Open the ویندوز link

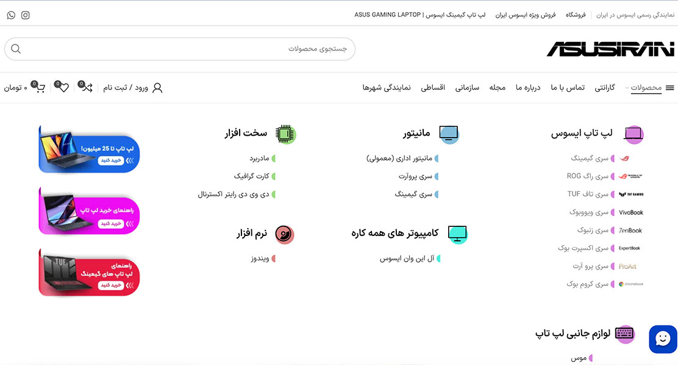(x=260, y=259)
